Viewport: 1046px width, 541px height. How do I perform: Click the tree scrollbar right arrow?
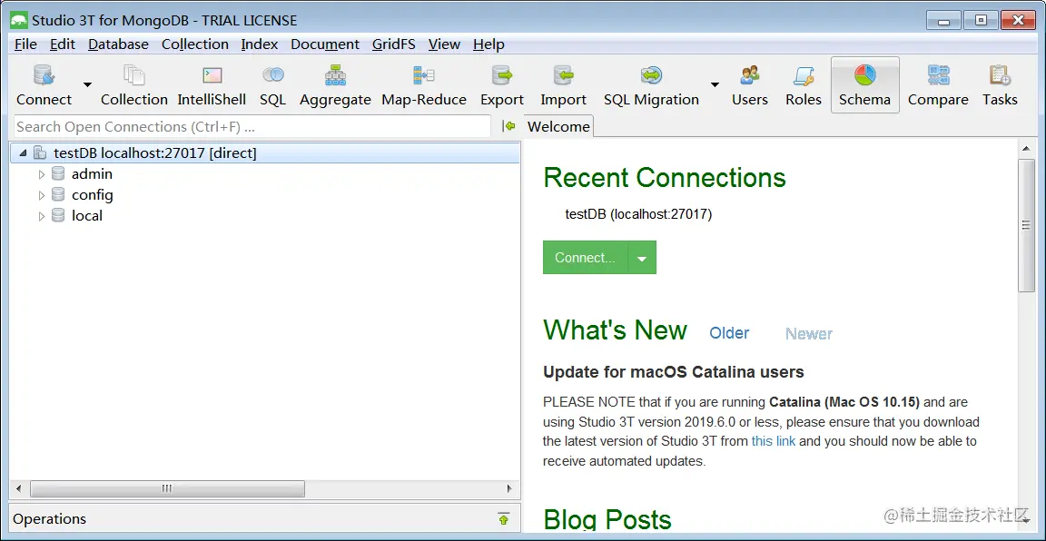pos(510,489)
